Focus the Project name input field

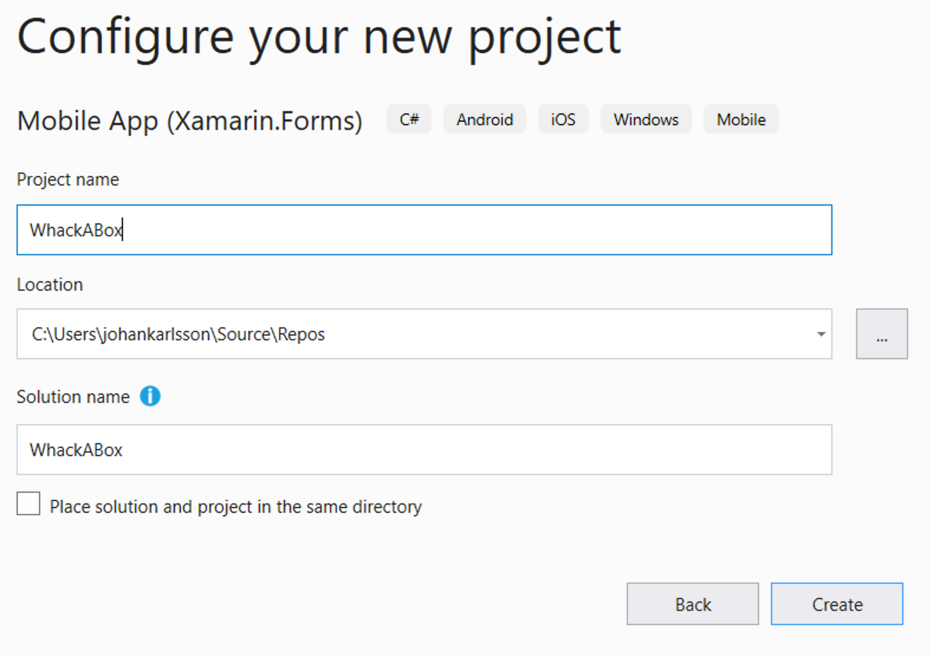tap(424, 230)
